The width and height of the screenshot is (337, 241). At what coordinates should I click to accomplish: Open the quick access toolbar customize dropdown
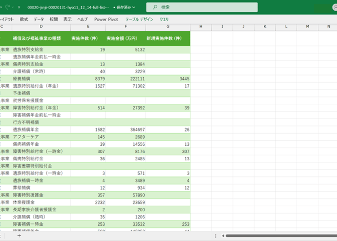(19, 7)
